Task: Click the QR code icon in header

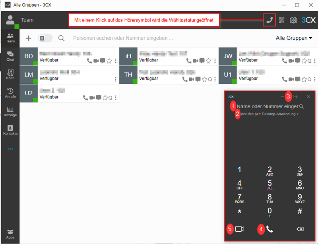Action: pos(281,20)
